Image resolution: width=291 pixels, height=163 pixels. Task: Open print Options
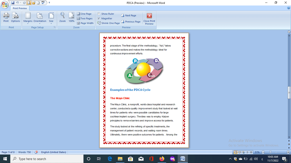click(15, 17)
